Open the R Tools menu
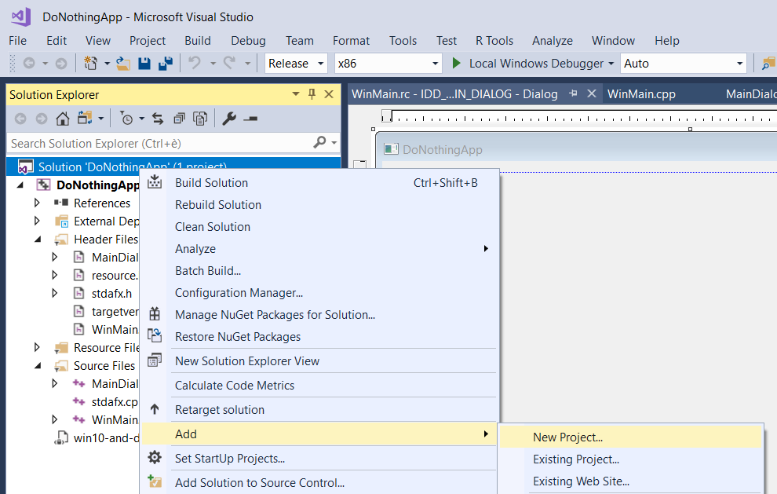 494,41
